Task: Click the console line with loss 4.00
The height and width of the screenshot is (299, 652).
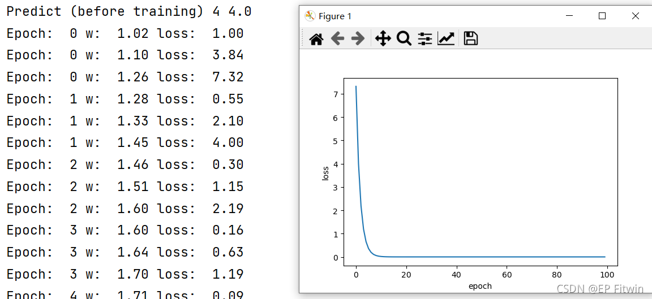Action: (125, 142)
